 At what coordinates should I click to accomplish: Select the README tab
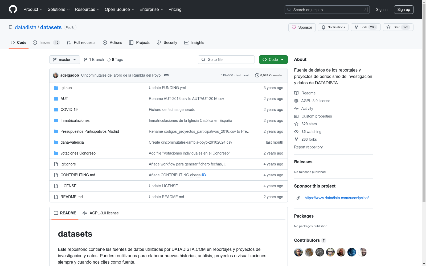pyautogui.click(x=65, y=213)
